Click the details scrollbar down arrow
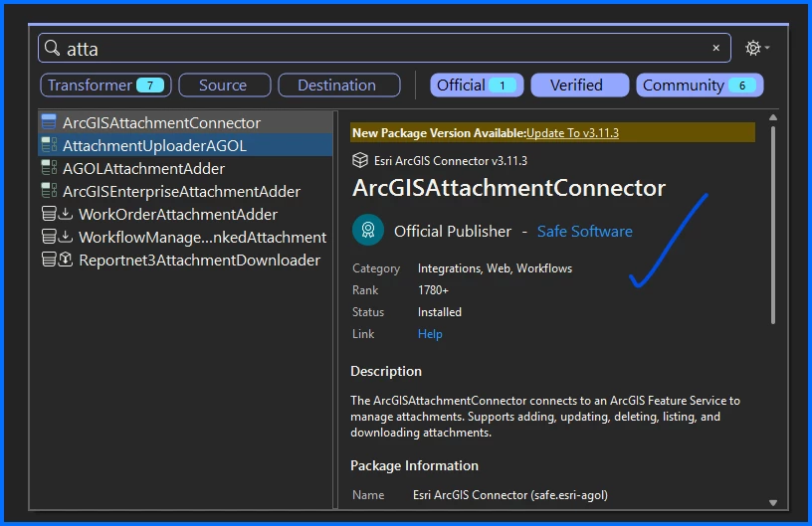The width and height of the screenshot is (812, 526). 773,503
